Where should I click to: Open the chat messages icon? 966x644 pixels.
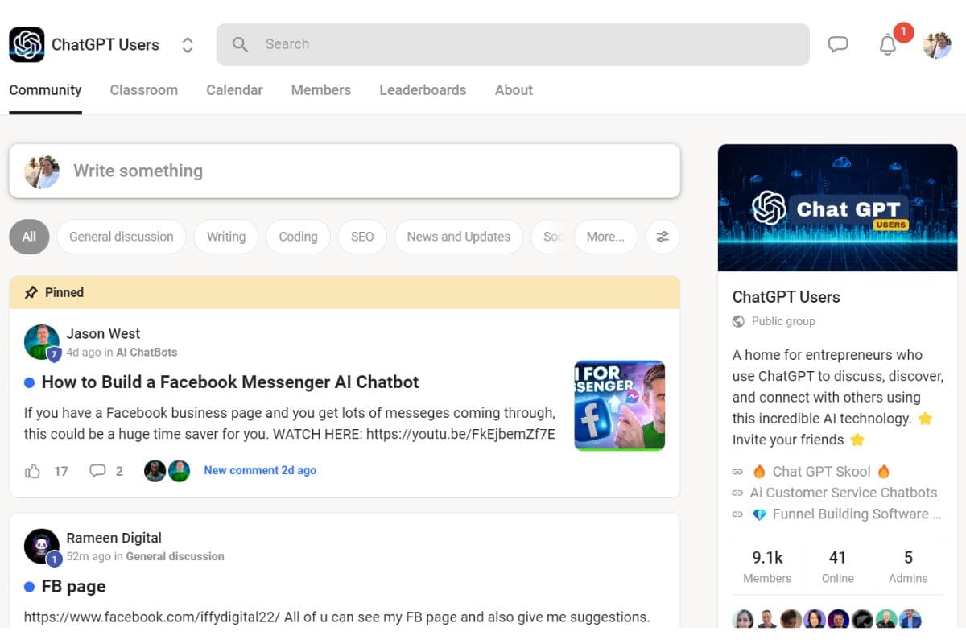point(838,44)
